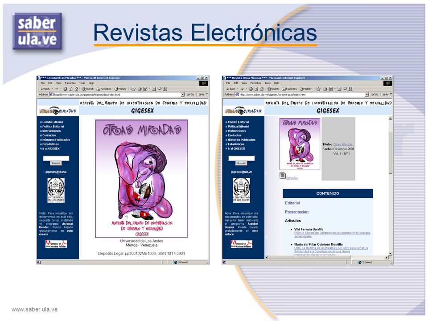This screenshot has width=428, height=321.
Task: Click the Artículos document icon in the right window
Action: tap(283, 175)
